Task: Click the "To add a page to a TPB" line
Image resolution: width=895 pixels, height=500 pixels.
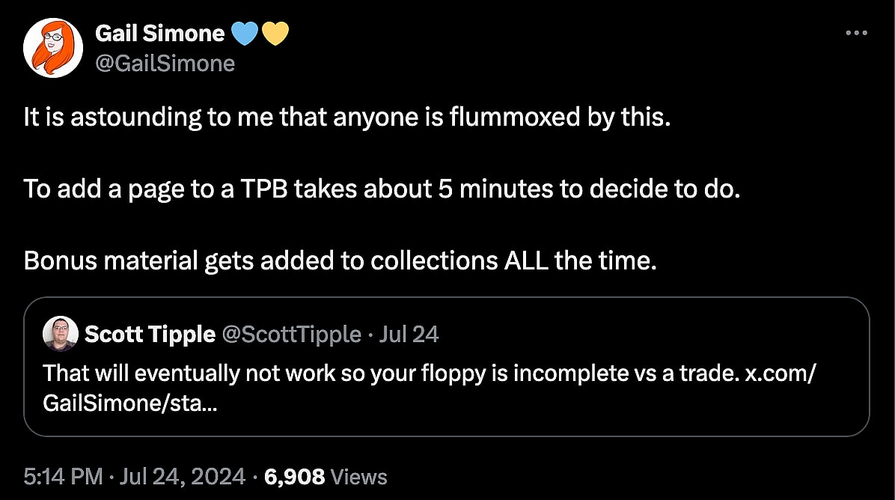Action: (381, 189)
